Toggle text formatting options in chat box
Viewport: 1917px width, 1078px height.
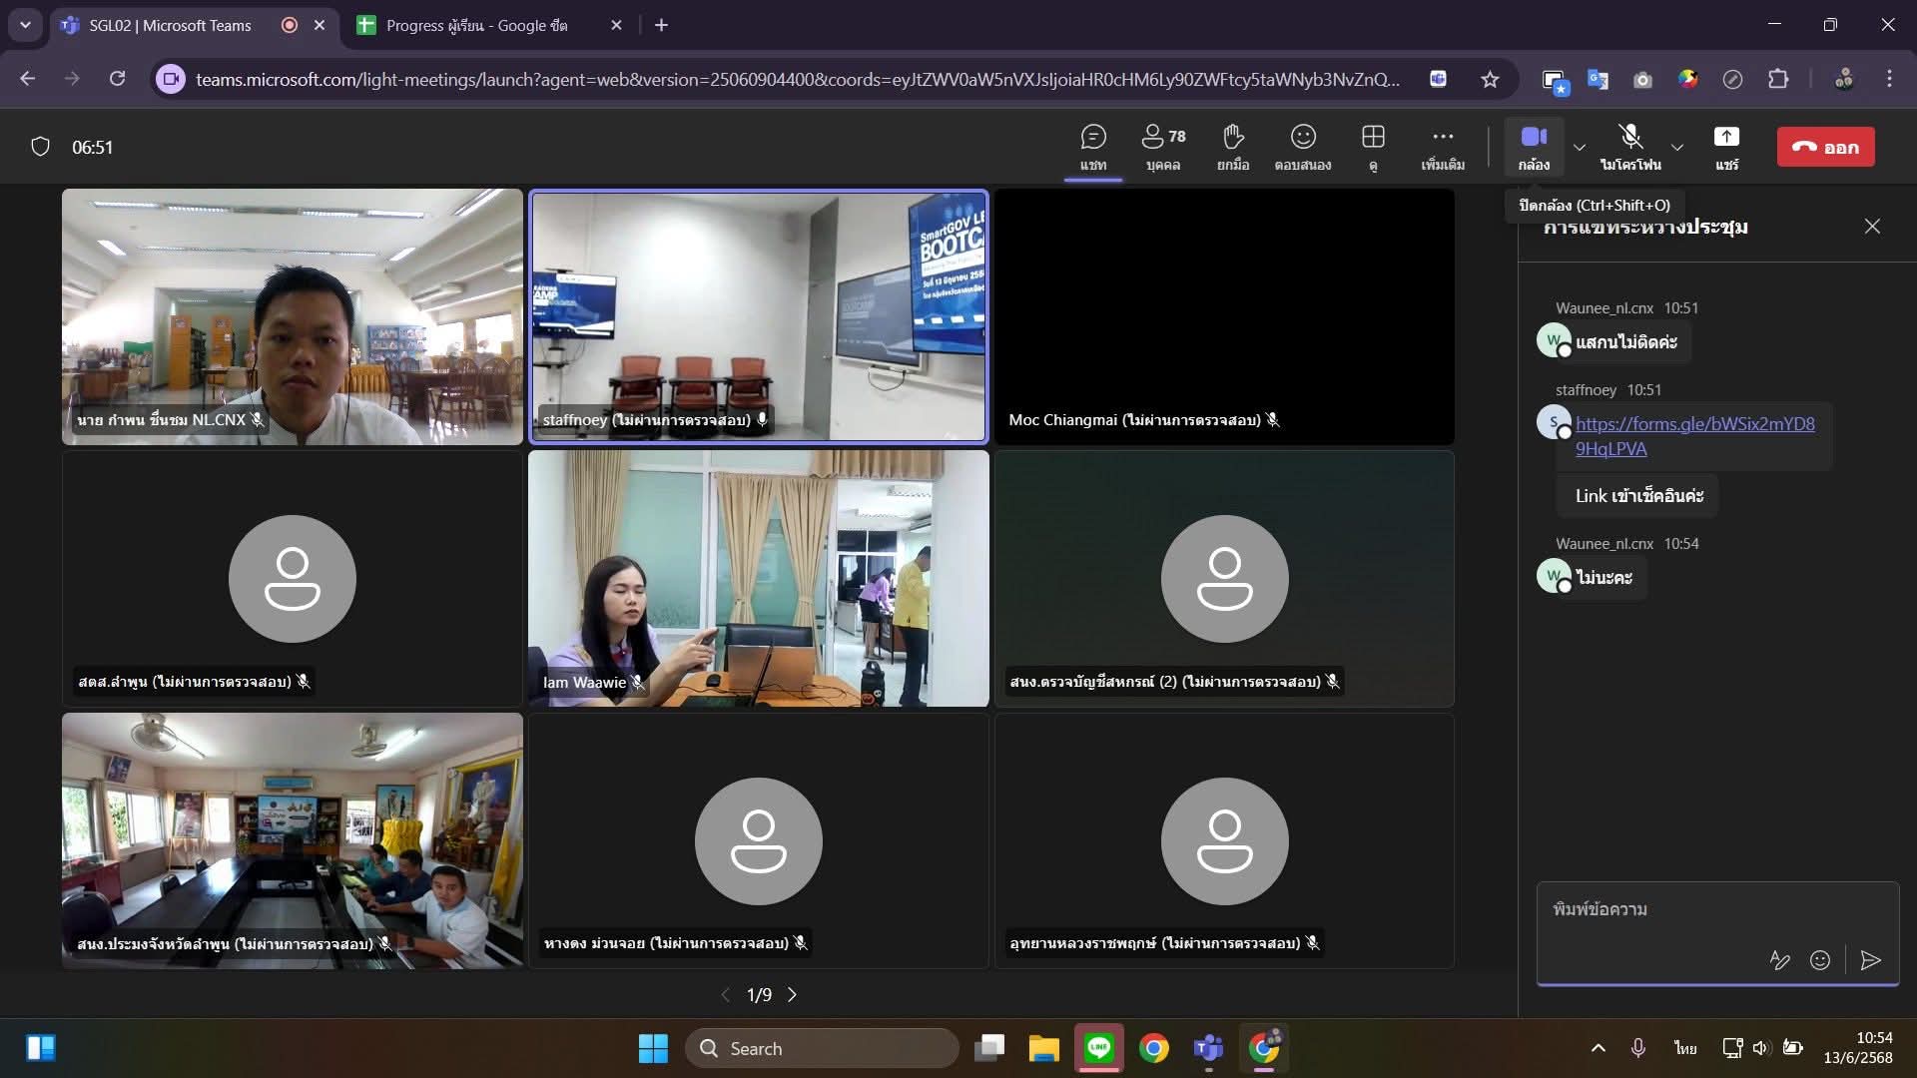[1779, 960]
